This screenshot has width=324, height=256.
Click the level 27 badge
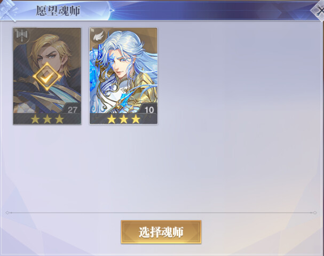(72, 109)
